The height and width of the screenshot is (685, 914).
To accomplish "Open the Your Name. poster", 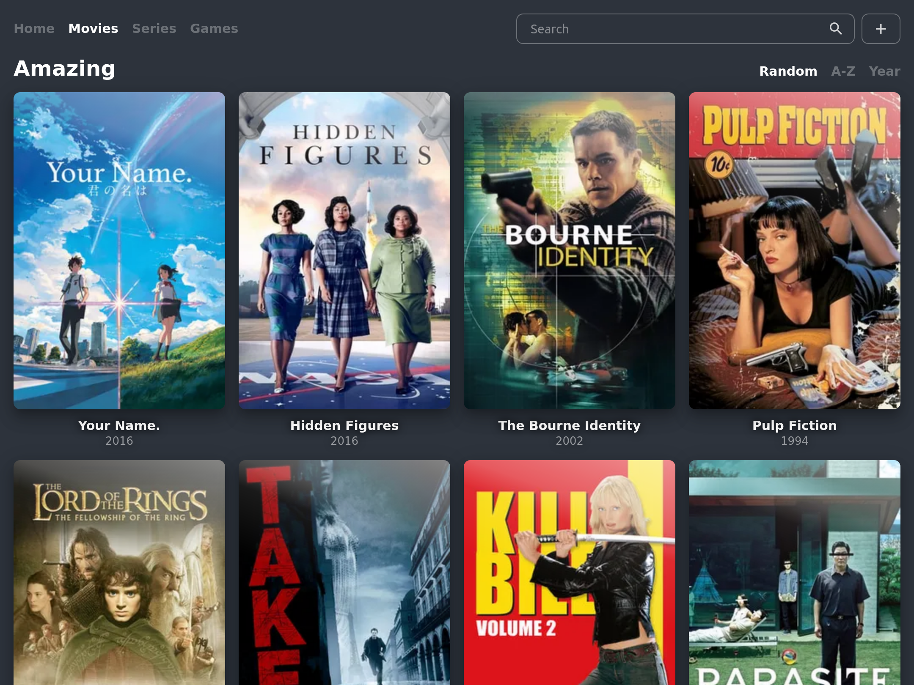I will [x=119, y=250].
